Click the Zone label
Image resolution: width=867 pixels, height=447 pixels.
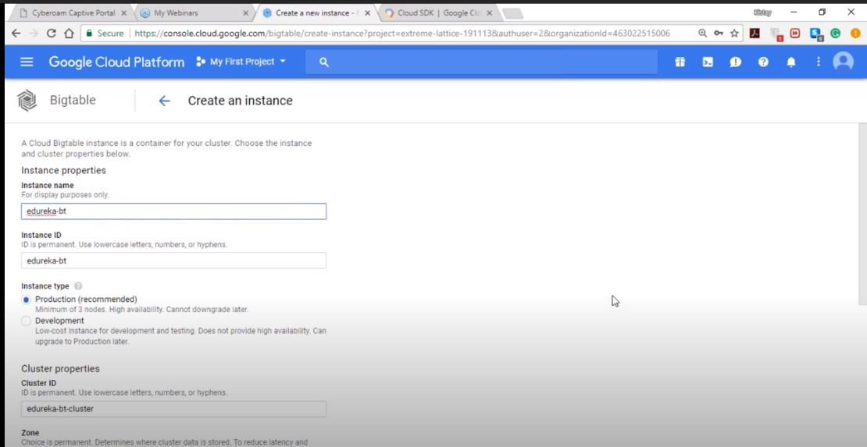tap(30, 433)
